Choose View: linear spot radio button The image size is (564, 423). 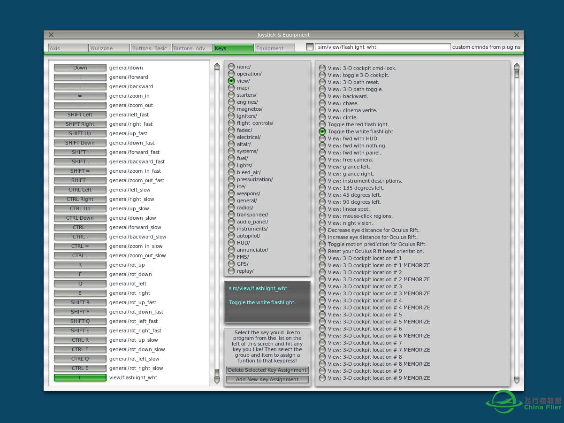coord(322,209)
